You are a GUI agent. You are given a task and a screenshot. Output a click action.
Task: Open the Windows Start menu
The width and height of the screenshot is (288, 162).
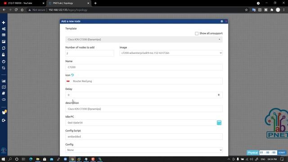coord(3,159)
